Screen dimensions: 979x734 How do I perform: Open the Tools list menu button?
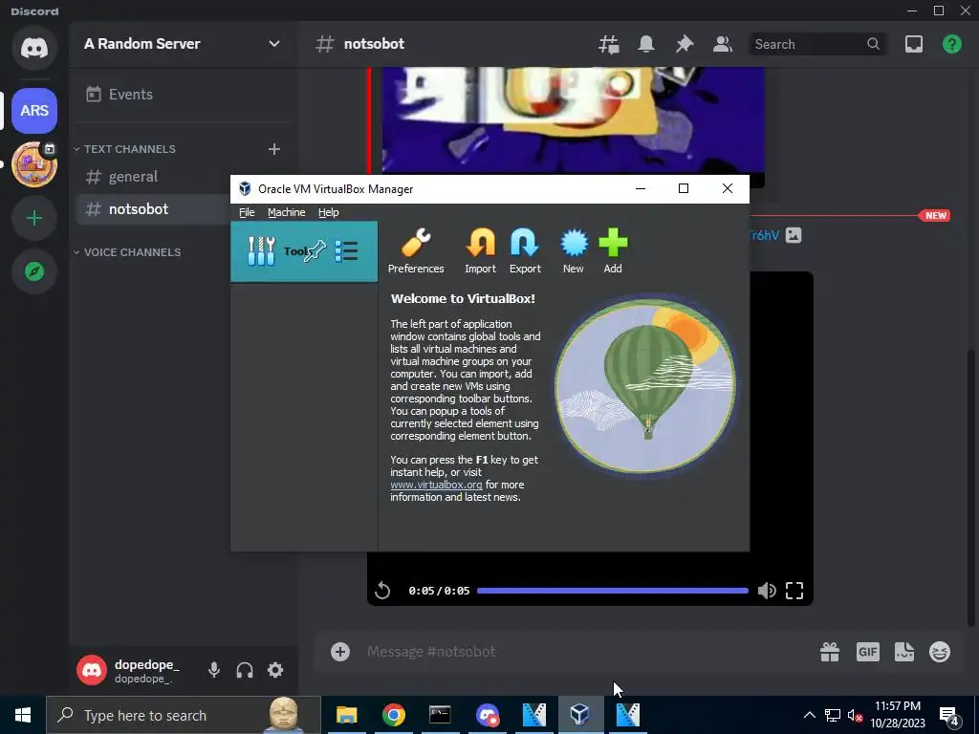click(346, 251)
